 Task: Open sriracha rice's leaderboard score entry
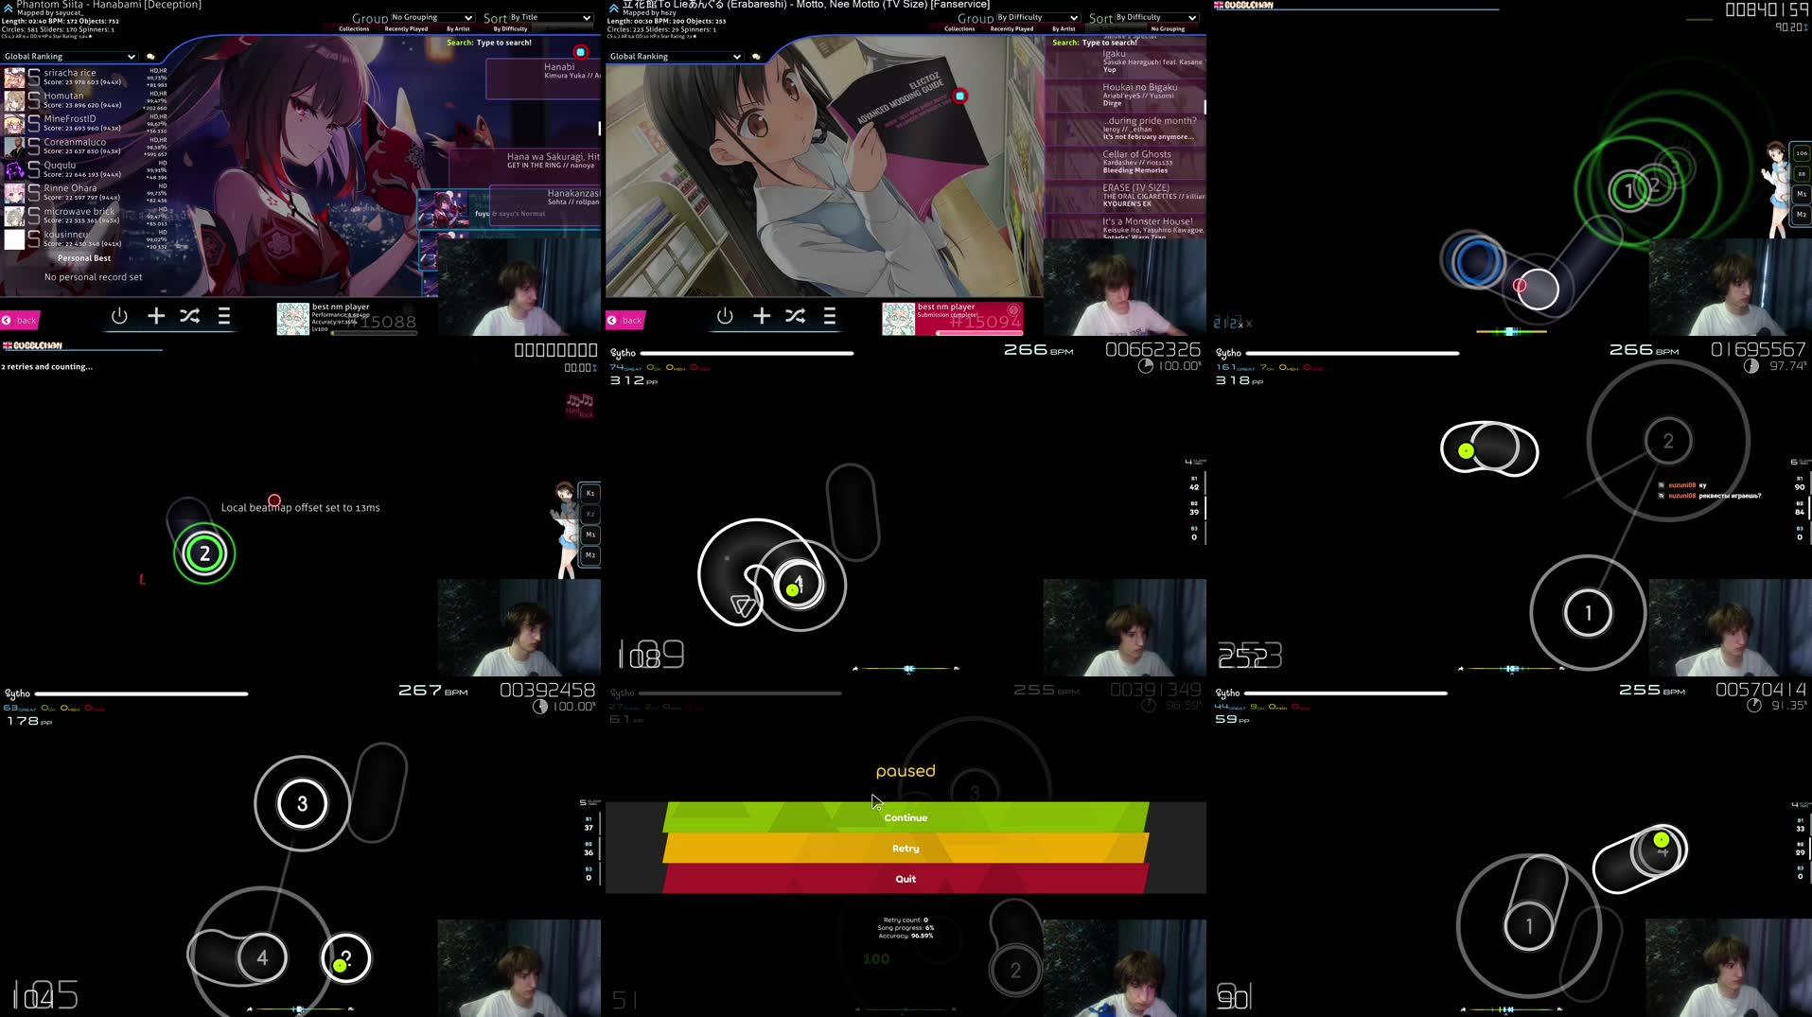tap(85, 77)
